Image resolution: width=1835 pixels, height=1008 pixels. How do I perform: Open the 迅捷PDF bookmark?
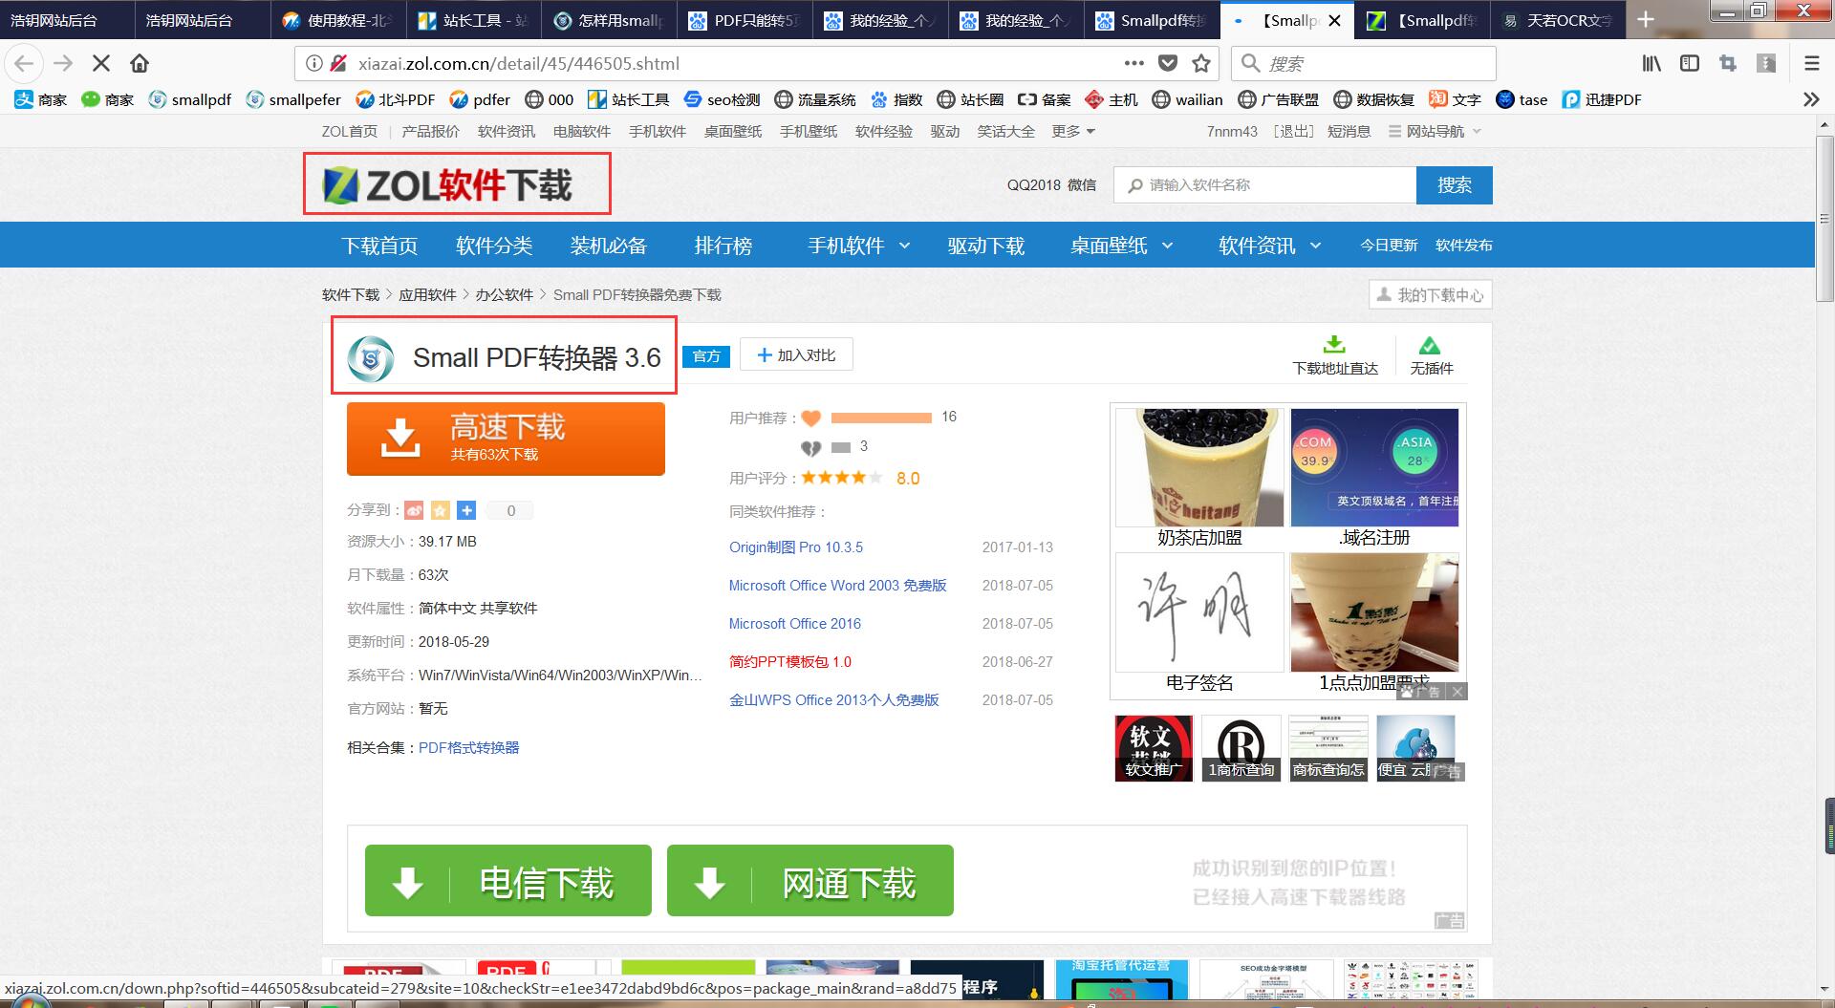pyautogui.click(x=1602, y=99)
